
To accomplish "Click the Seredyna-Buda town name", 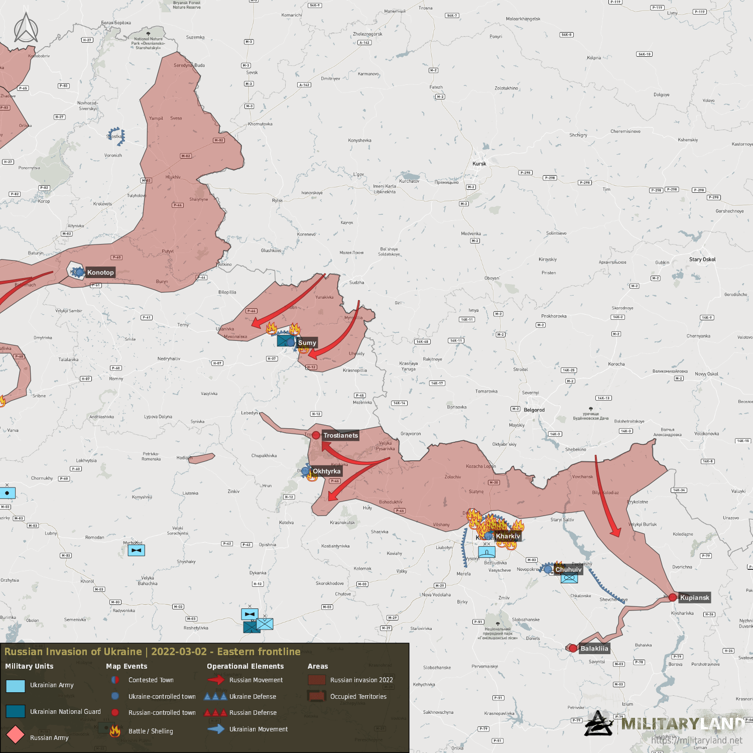I will (x=189, y=65).
